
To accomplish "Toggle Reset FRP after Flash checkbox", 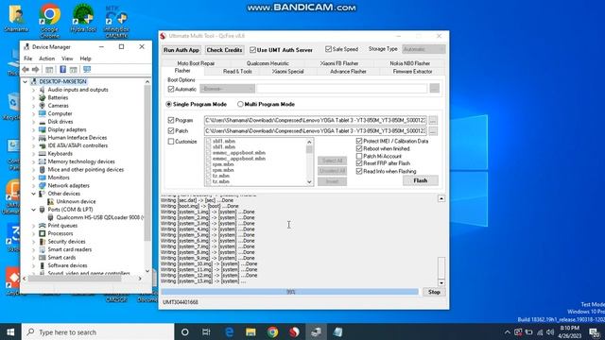I will [x=359, y=163].
